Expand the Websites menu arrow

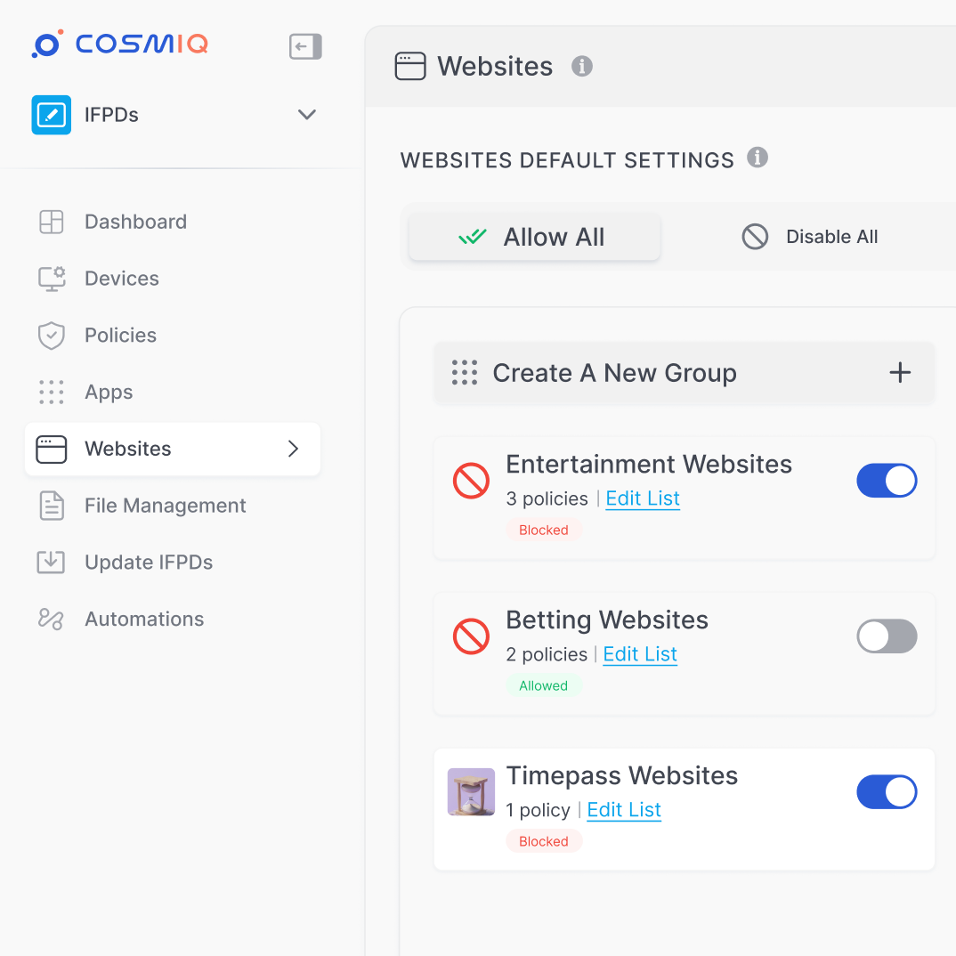293,449
